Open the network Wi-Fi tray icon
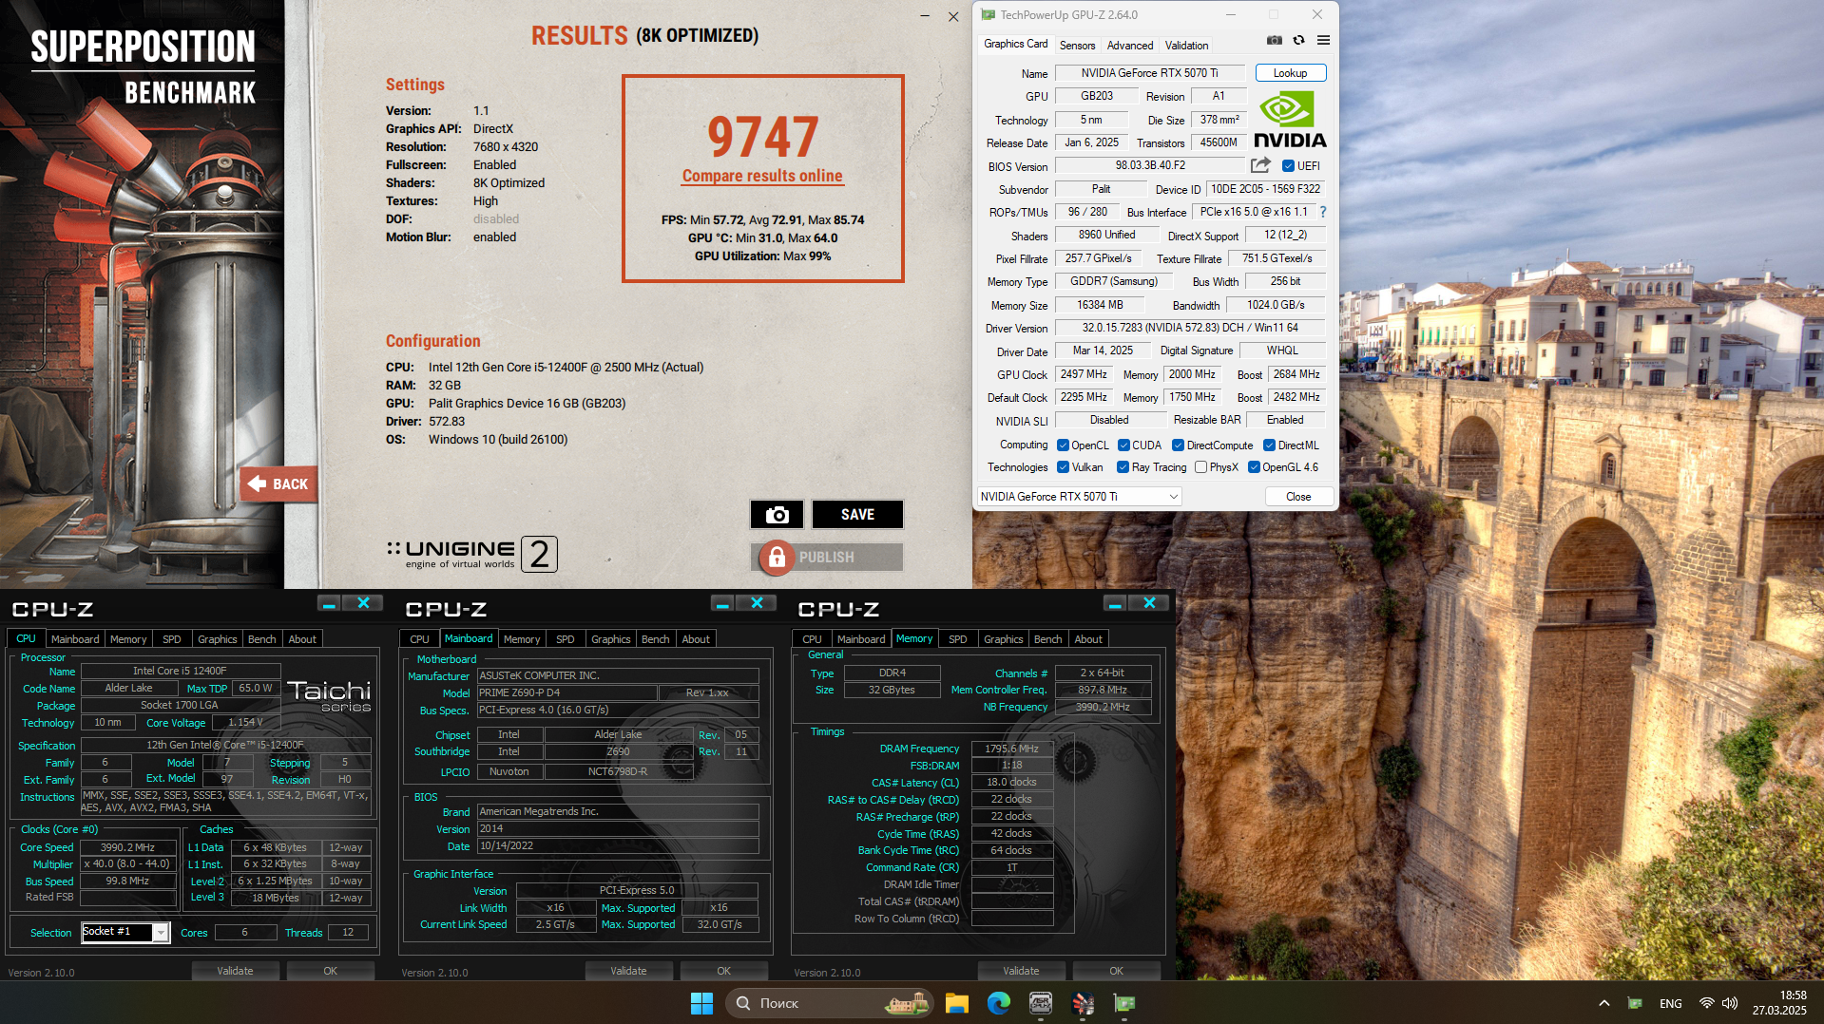The height and width of the screenshot is (1024, 1824). [x=1707, y=1003]
